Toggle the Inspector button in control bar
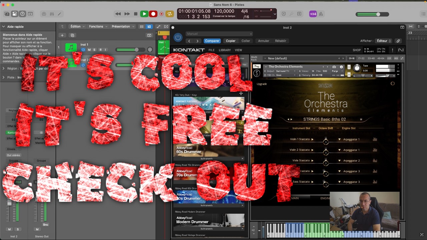The width and height of the screenshot is (427, 240). click(15, 14)
